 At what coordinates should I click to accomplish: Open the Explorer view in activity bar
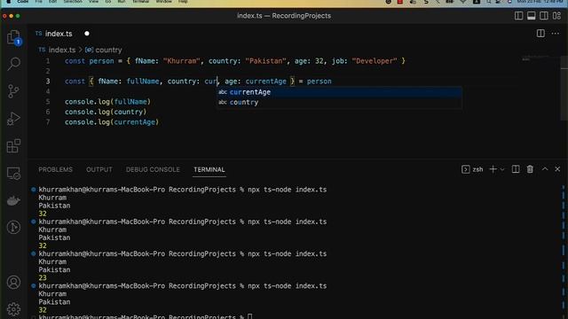(14, 37)
